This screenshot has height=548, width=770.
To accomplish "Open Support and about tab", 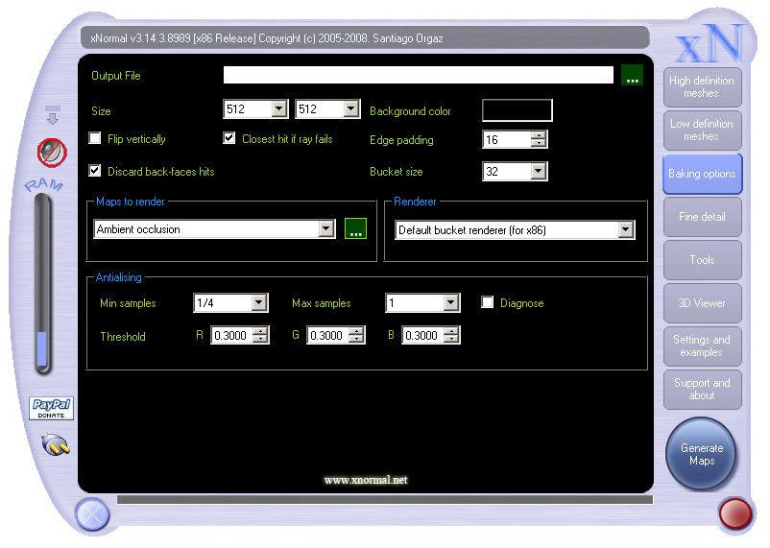I will (702, 390).
